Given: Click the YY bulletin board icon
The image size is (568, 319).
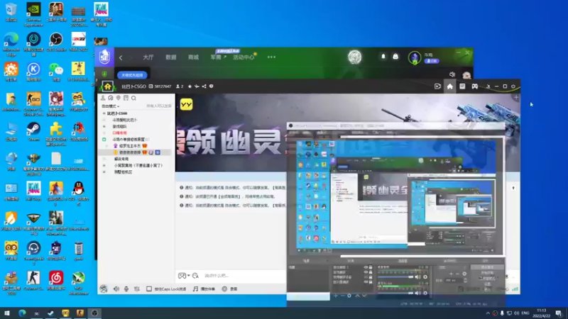Looking at the screenshot, I should click(126, 98).
